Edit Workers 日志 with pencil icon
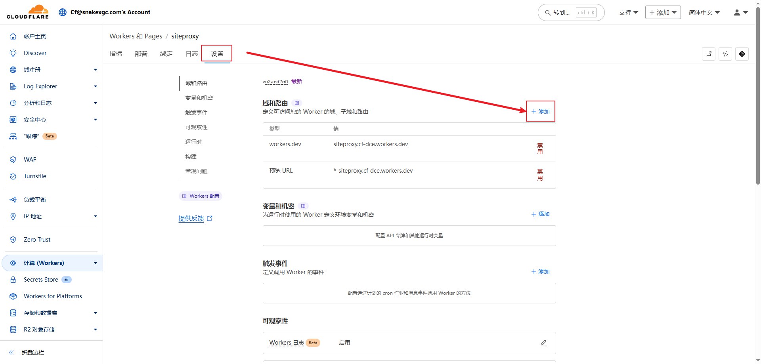 pos(543,343)
